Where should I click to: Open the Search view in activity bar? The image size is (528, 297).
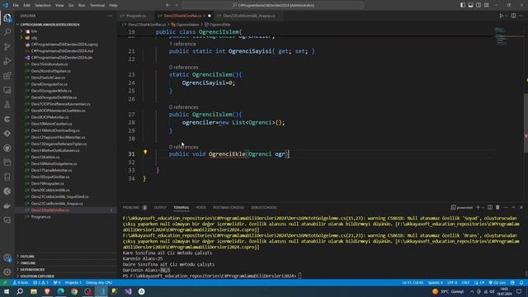(x=7, y=32)
